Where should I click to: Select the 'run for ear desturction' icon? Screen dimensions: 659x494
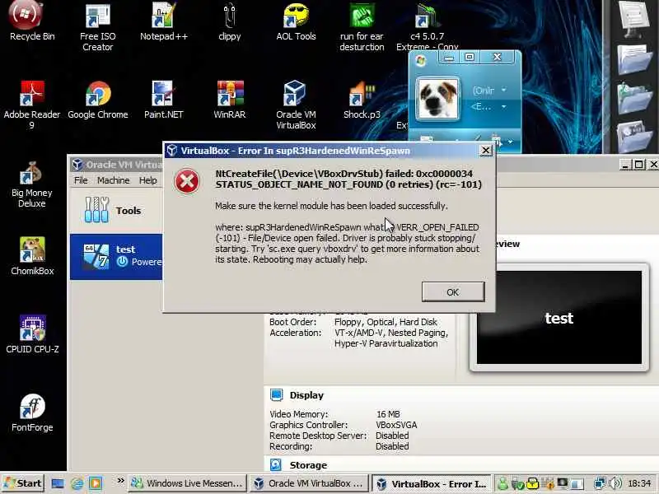click(362, 26)
